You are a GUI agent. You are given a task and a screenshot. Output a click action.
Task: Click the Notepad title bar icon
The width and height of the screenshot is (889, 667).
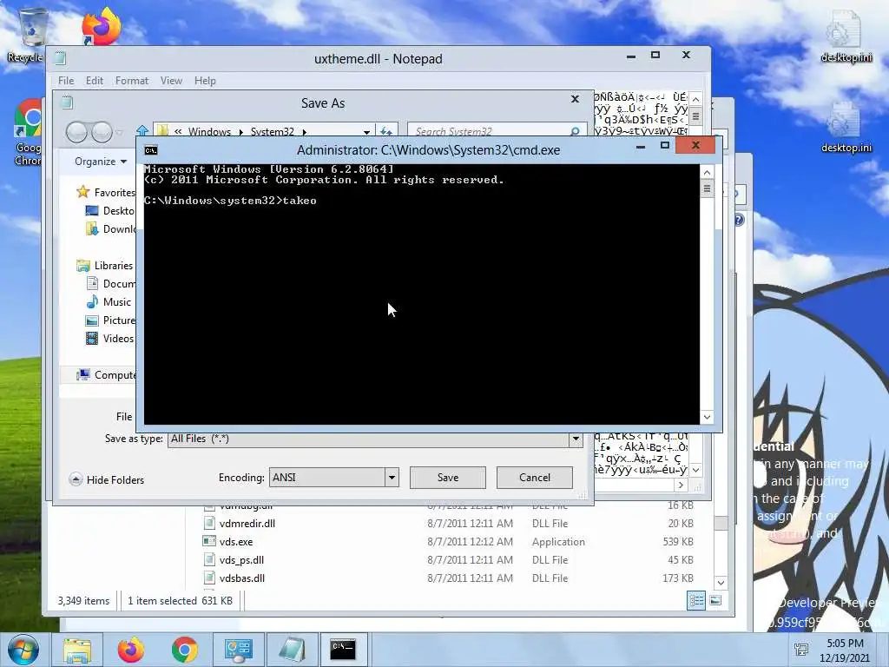60,58
